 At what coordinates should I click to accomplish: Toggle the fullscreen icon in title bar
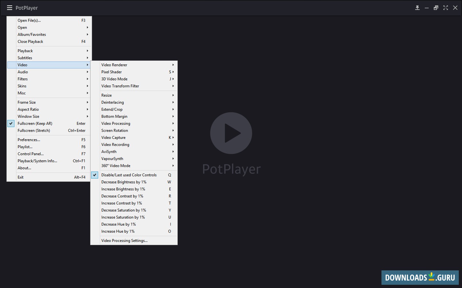[446, 8]
